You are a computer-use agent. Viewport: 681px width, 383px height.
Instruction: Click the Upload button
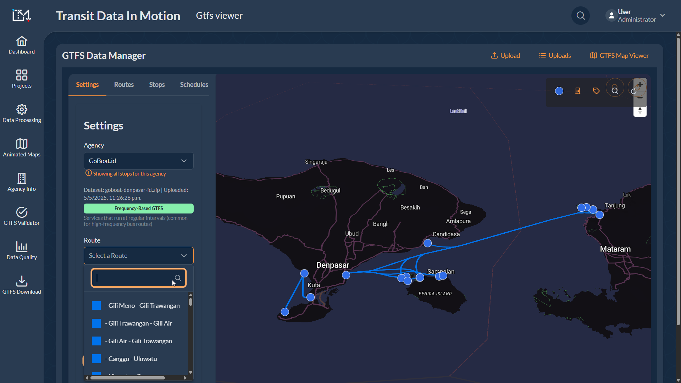[505, 55]
